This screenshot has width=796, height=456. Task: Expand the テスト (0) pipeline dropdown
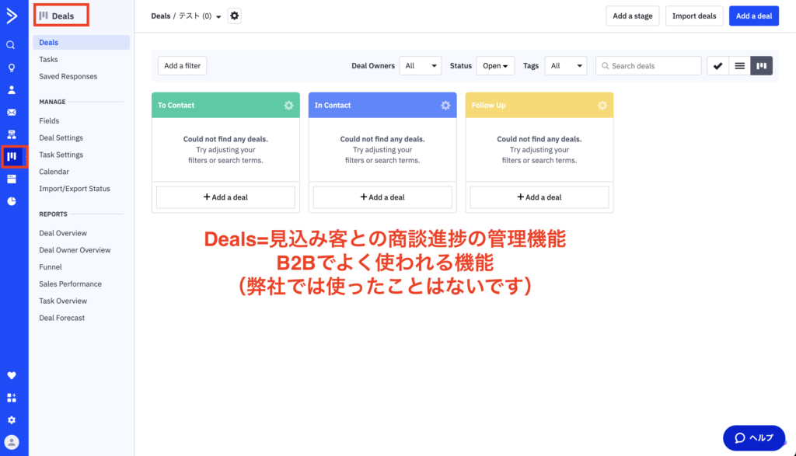click(x=200, y=16)
